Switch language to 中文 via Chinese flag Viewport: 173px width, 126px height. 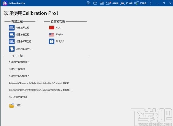pyautogui.click(x=52, y=28)
